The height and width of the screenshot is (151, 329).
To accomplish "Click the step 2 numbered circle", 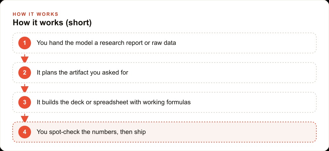I will tap(25, 73).
